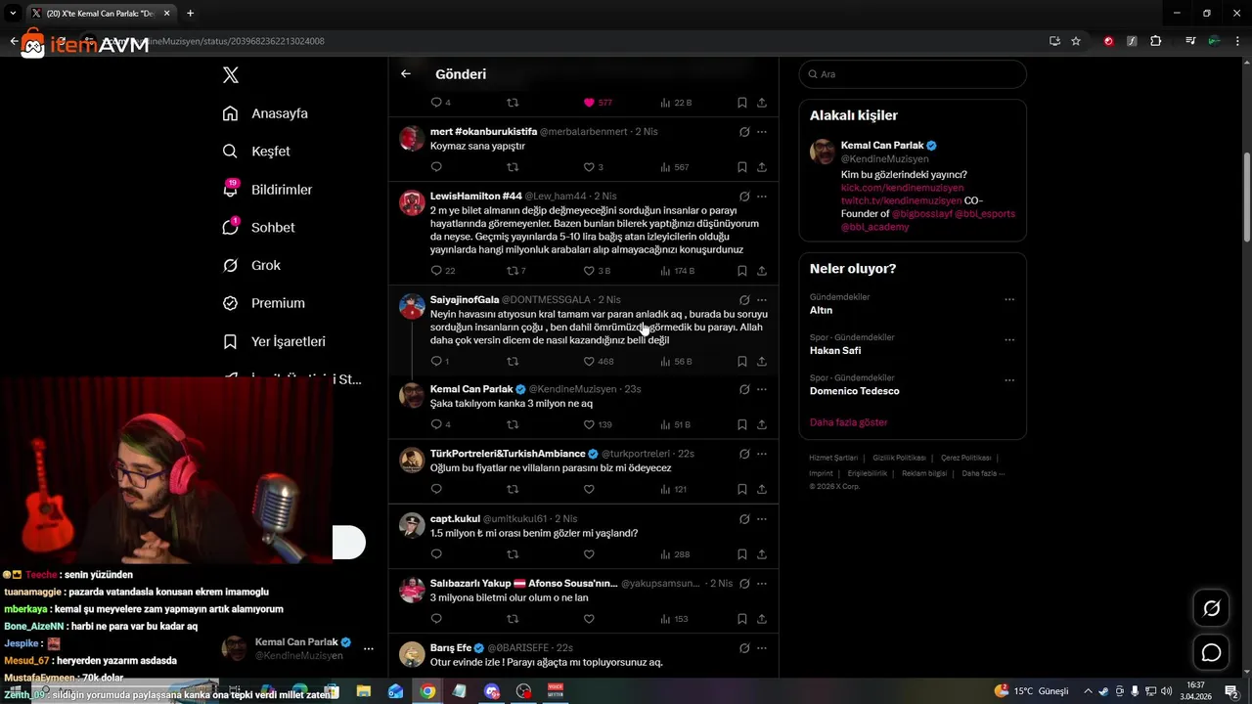Open Bildirimler in the sidebar
1252x704 pixels.
267,190
